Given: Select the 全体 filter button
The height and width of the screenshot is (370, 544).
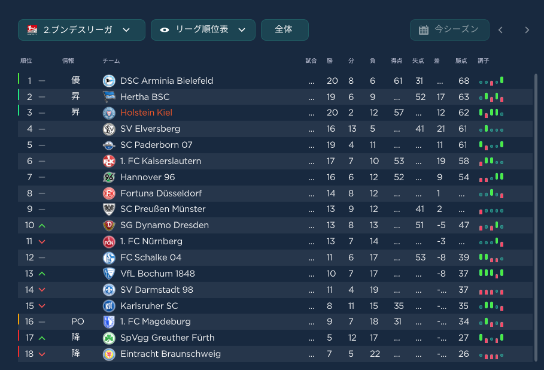Looking at the screenshot, I should point(284,30).
